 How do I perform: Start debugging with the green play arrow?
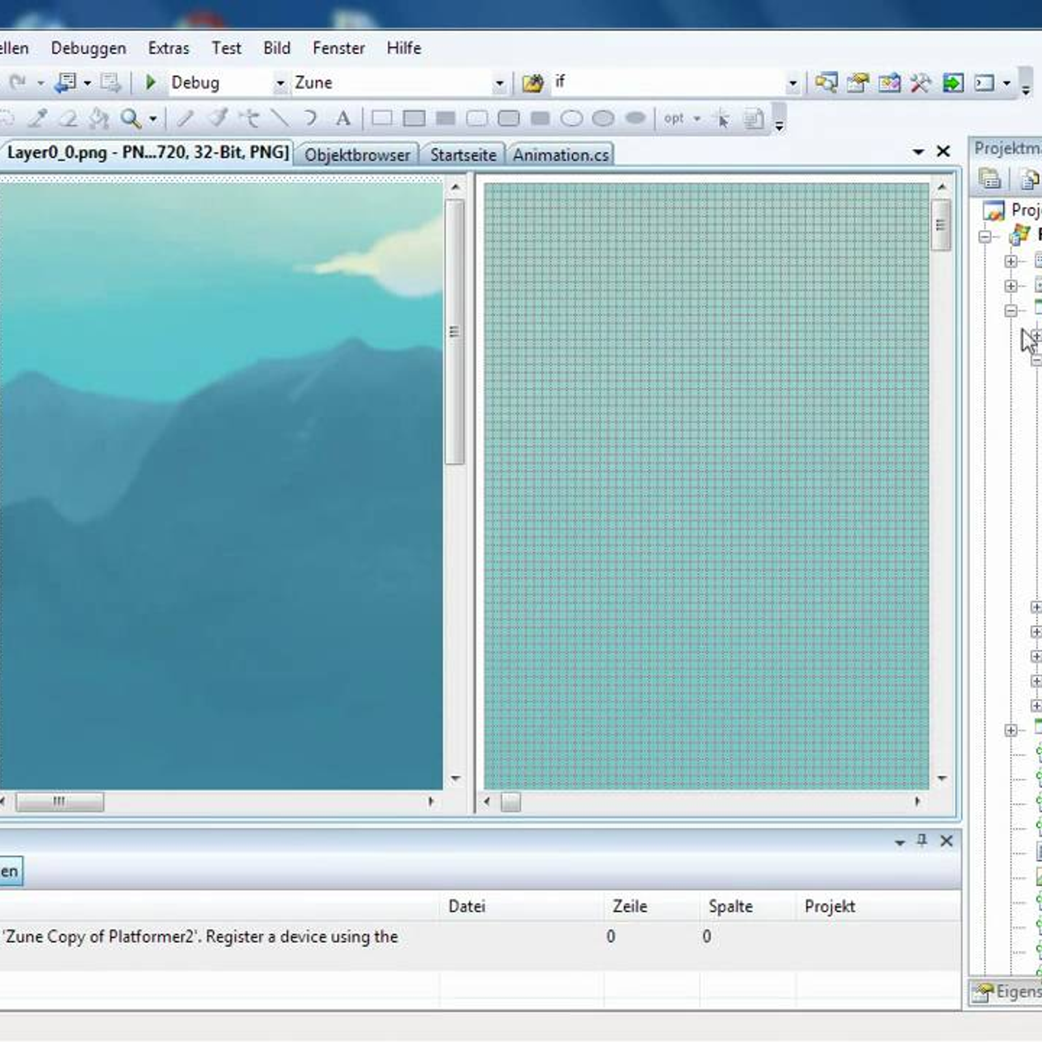click(x=150, y=82)
